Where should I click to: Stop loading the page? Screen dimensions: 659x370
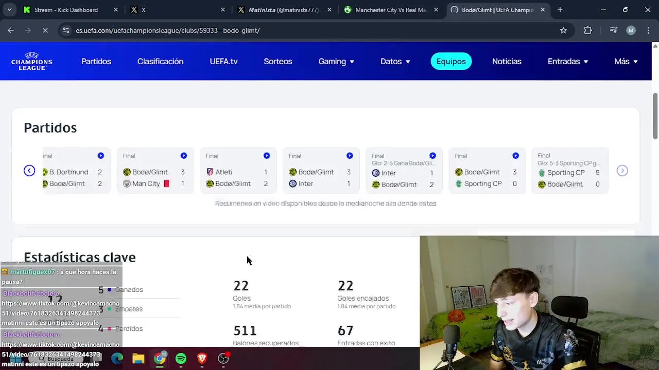pos(45,30)
